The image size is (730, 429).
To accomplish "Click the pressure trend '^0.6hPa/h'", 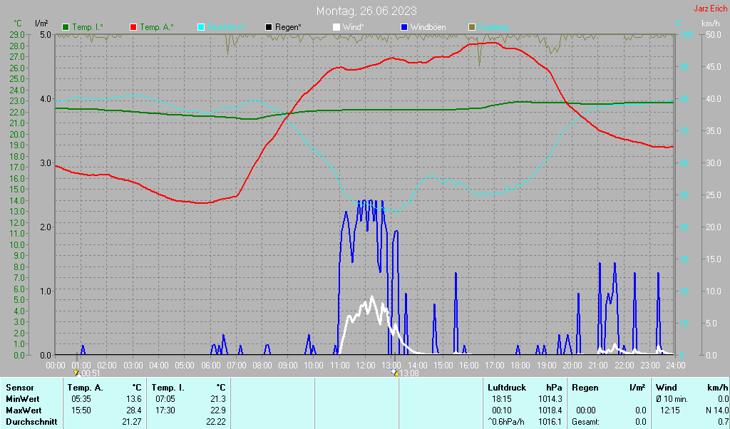I will point(506,422).
